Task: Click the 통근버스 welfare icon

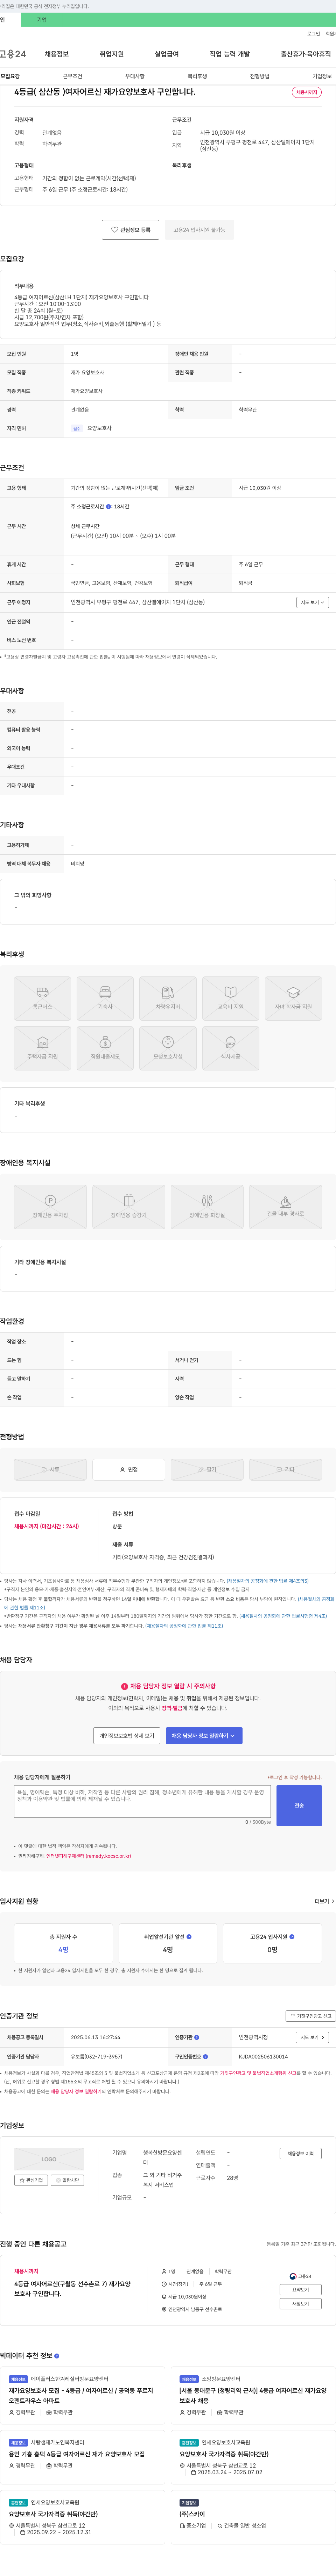Action: click(43, 998)
